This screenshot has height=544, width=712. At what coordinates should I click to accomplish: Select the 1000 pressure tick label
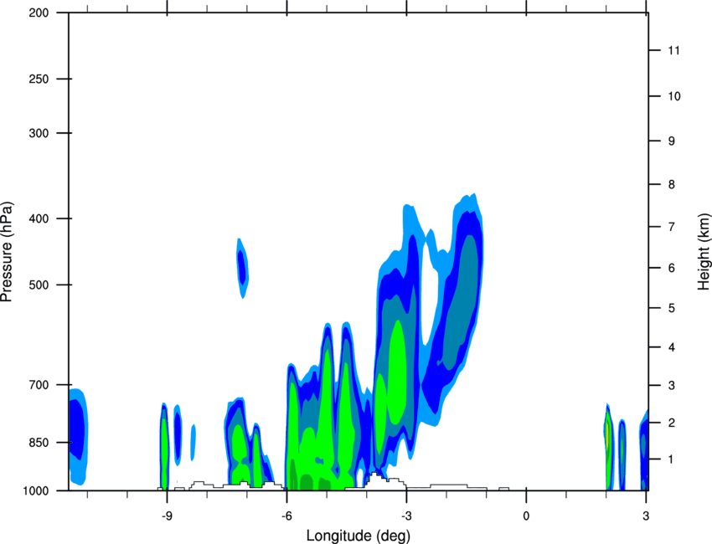coord(35,490)
